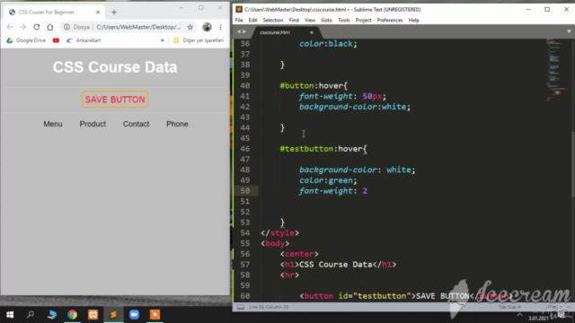Image resolution: width=575 pixels, height=323 pixels.
Task: Click the Sublime minimap
Action: (556, 70)
